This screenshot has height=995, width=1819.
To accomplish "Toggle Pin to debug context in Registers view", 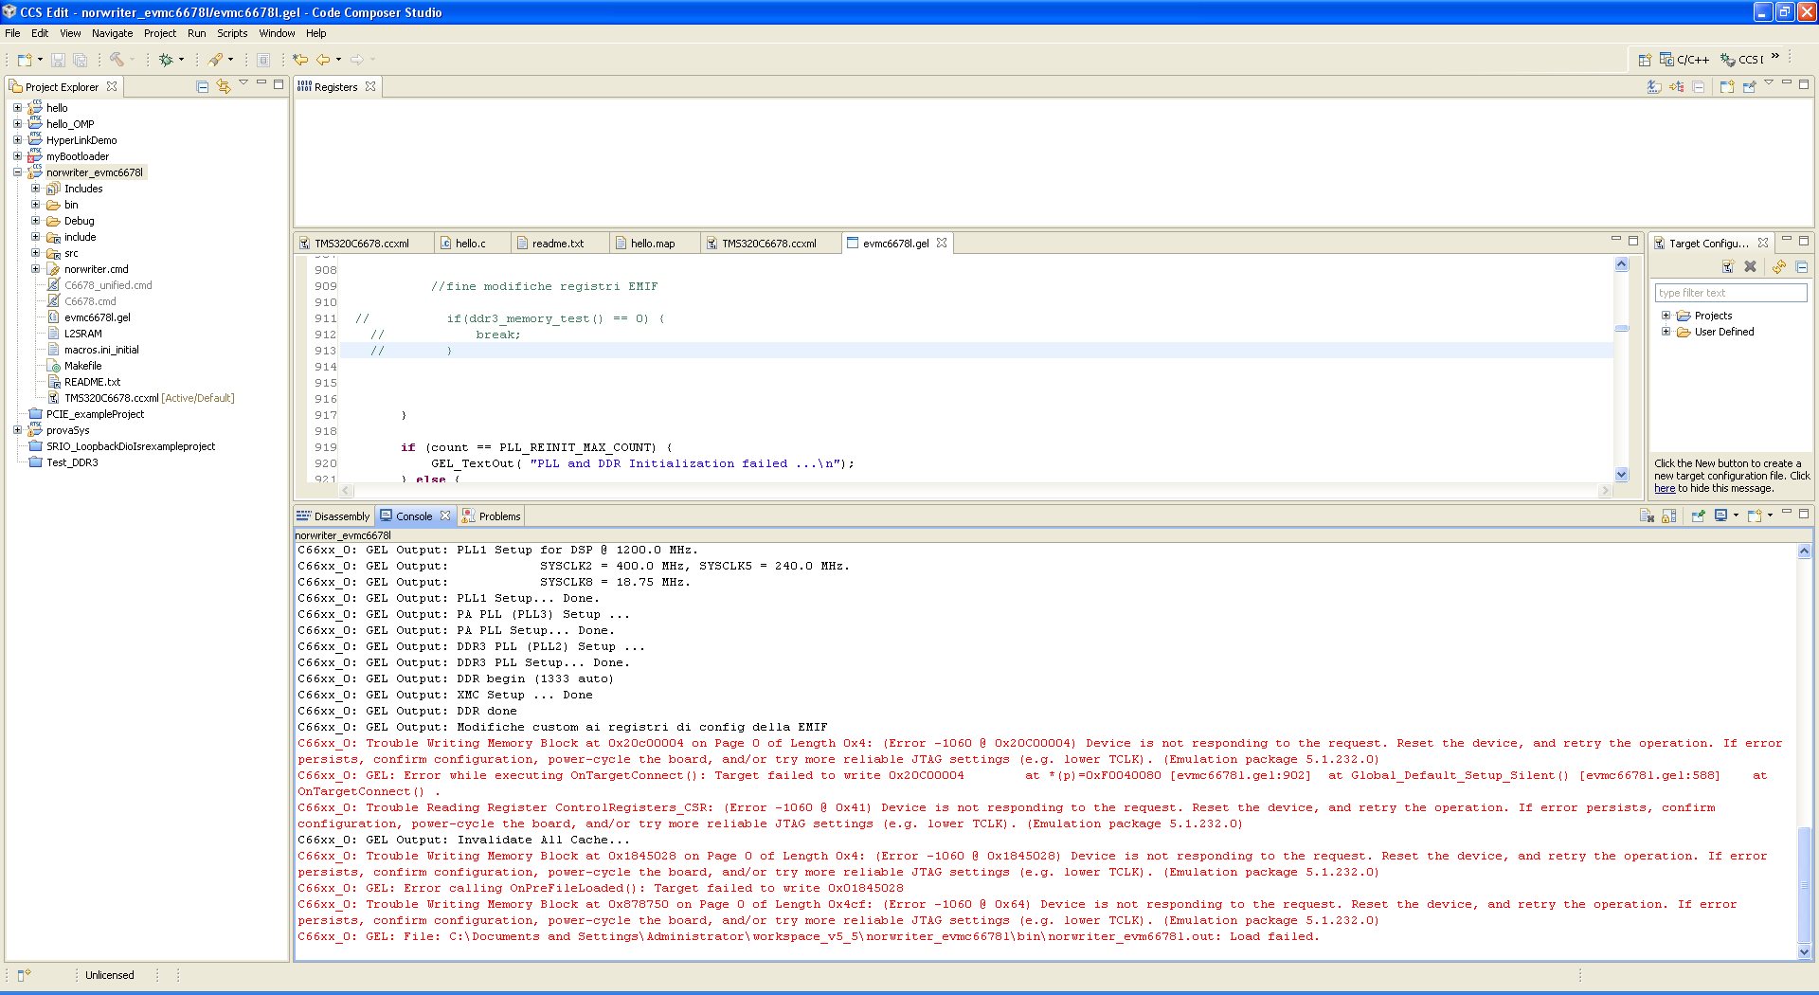I will [1749, 86].
